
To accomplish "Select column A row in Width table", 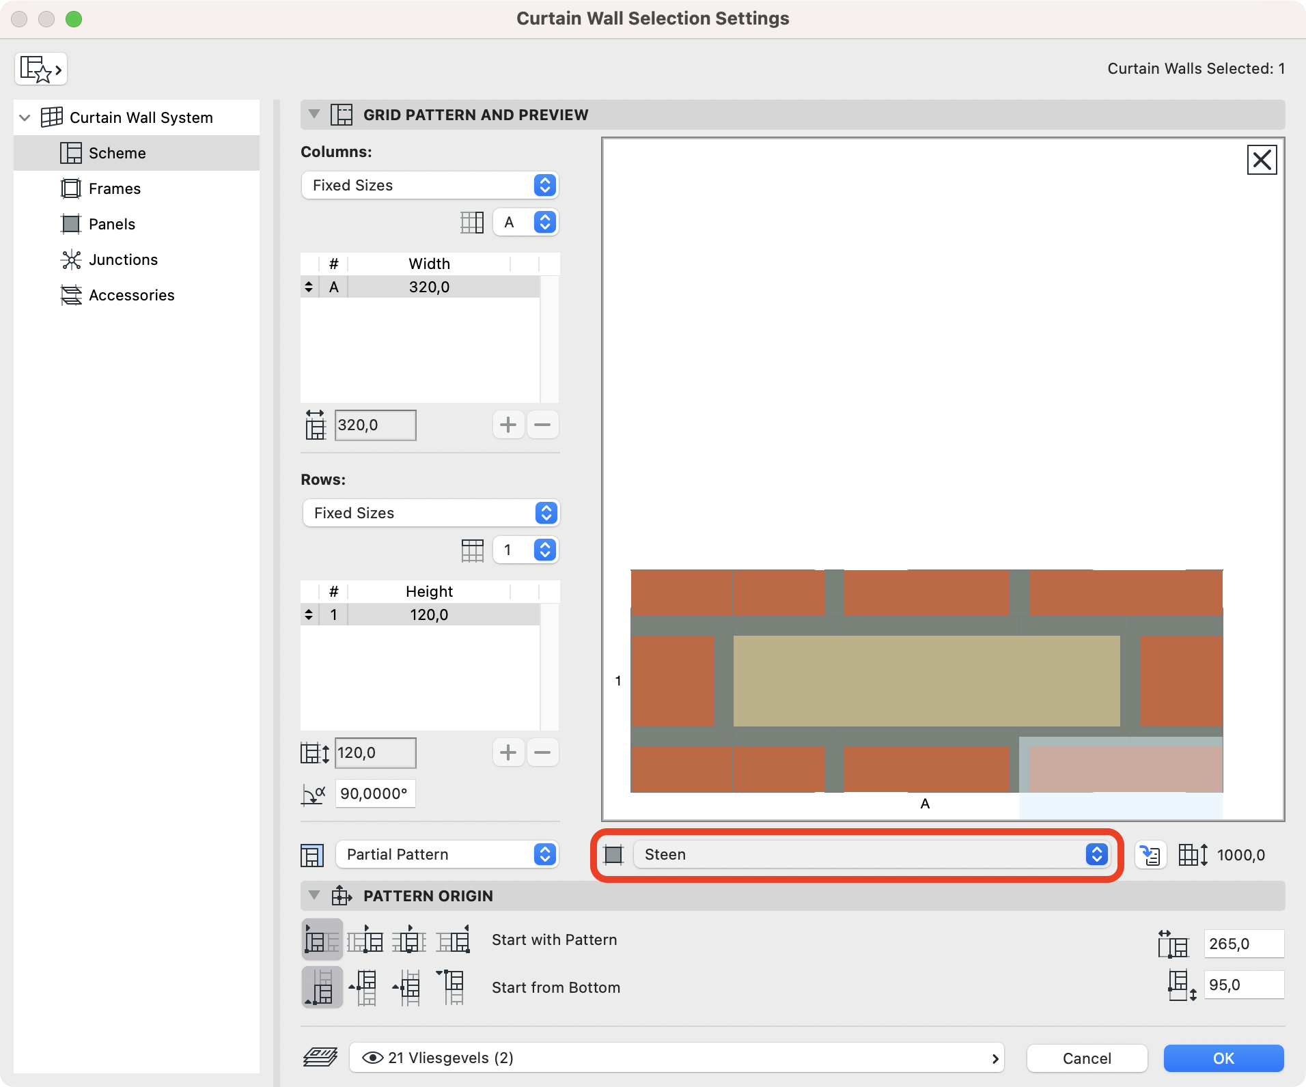I will tap(420, 287).
